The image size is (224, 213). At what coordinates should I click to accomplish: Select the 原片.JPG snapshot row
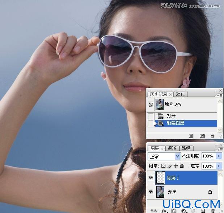point(186,105)
